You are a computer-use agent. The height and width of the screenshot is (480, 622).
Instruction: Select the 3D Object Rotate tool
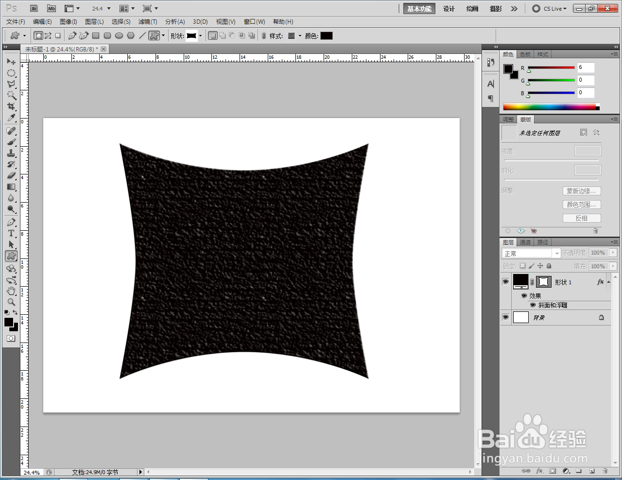pos(11,269)
